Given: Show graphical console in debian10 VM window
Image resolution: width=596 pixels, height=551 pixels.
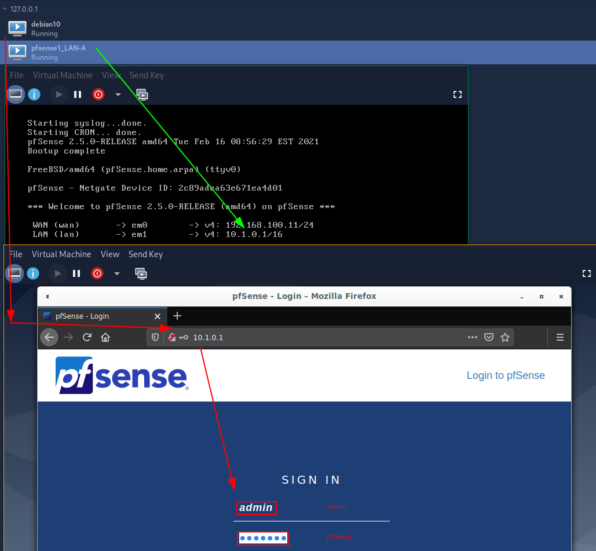Looking at the screenshot, I should (15, 273).
